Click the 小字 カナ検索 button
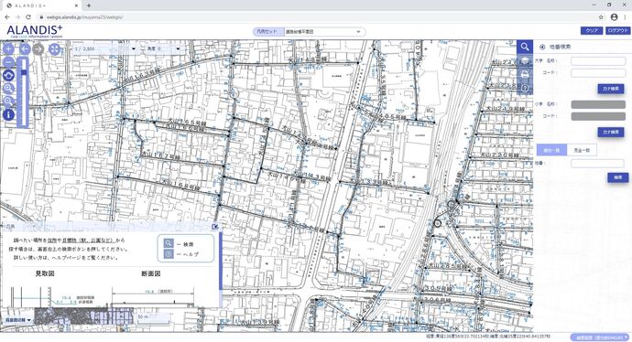 pyautogui.click(x=611, y=132)
